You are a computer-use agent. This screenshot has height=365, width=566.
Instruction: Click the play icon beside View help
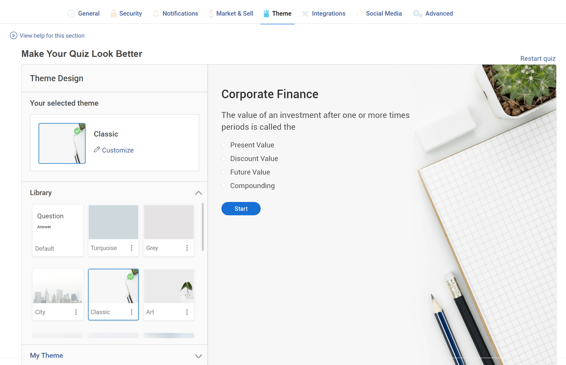point(13,36)
